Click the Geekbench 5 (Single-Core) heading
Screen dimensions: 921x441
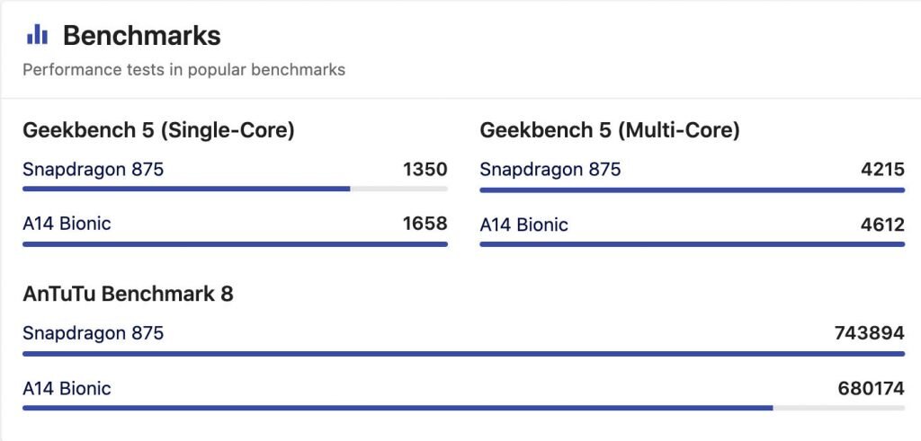(158, 131)
